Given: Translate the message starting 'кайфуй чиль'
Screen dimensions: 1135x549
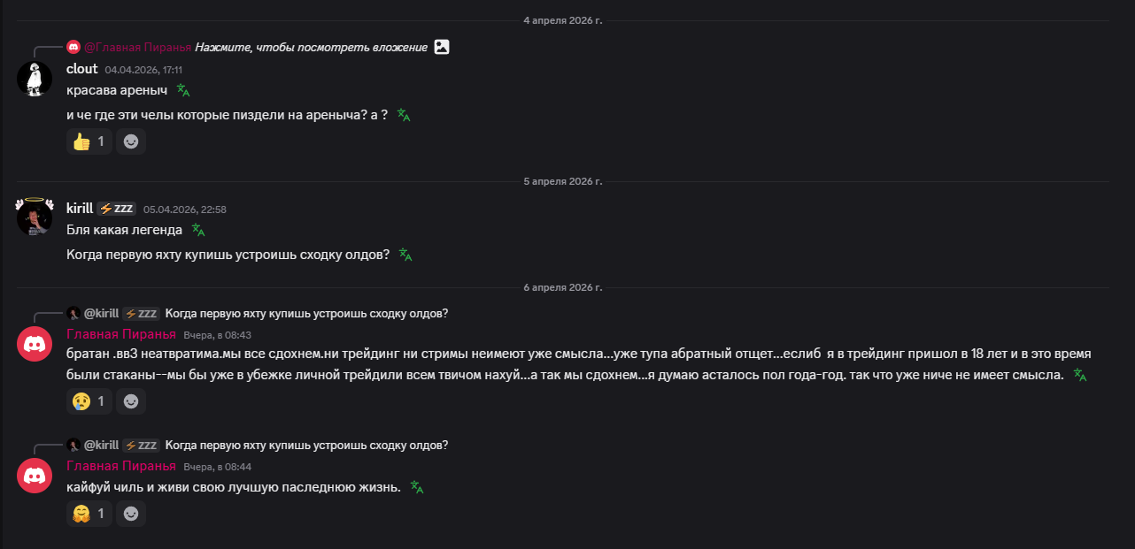Looking at the screenshot, I should 417,487.
